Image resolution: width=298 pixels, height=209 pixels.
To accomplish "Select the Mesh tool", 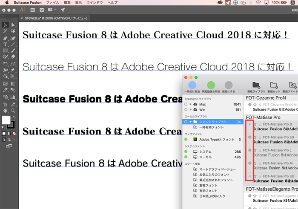I will tap(5, 83).
